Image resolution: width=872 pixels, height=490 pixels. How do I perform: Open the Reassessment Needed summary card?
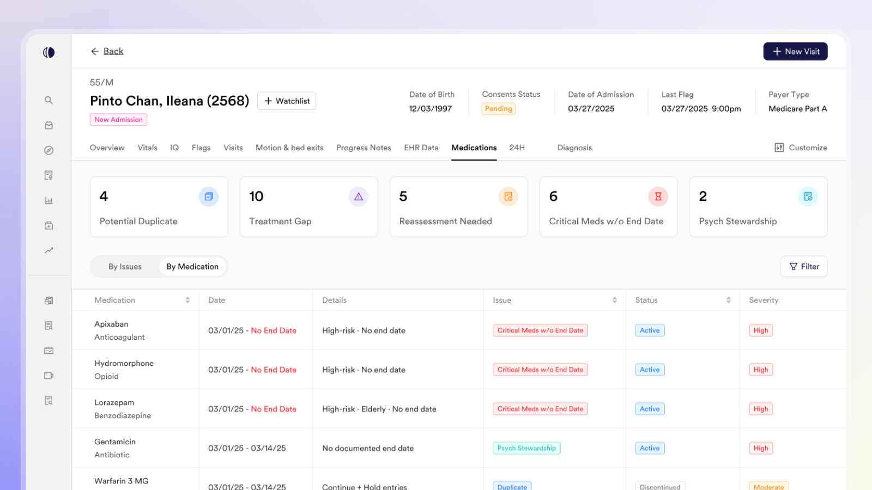coord(459,207)
